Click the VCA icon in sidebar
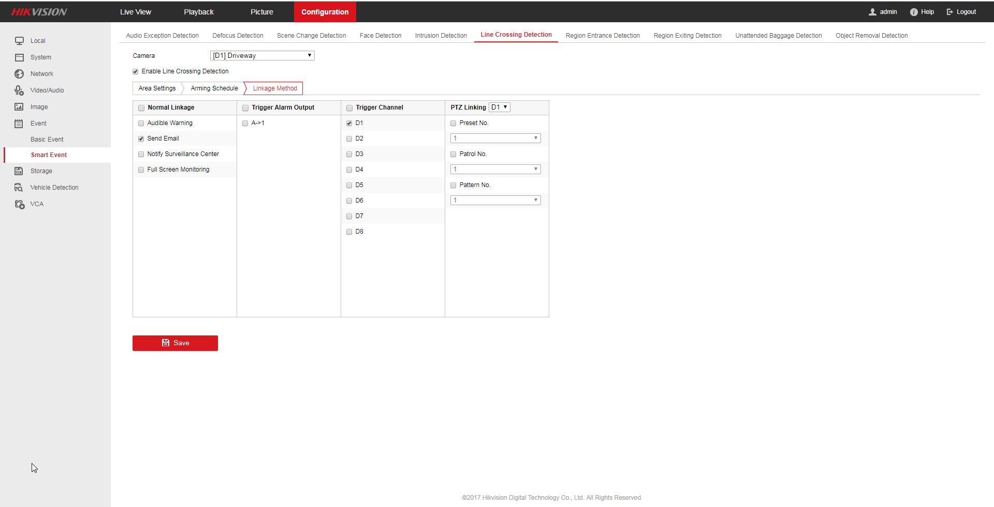This screenshot has width=994, height=507. [x=19, y=204]
